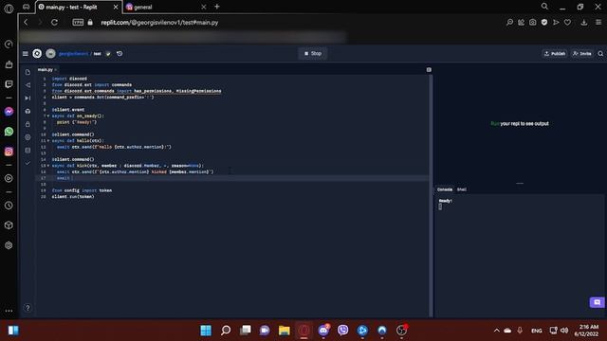
Task: Open the Replit hamburger menu
Action: tap(26, 54)
